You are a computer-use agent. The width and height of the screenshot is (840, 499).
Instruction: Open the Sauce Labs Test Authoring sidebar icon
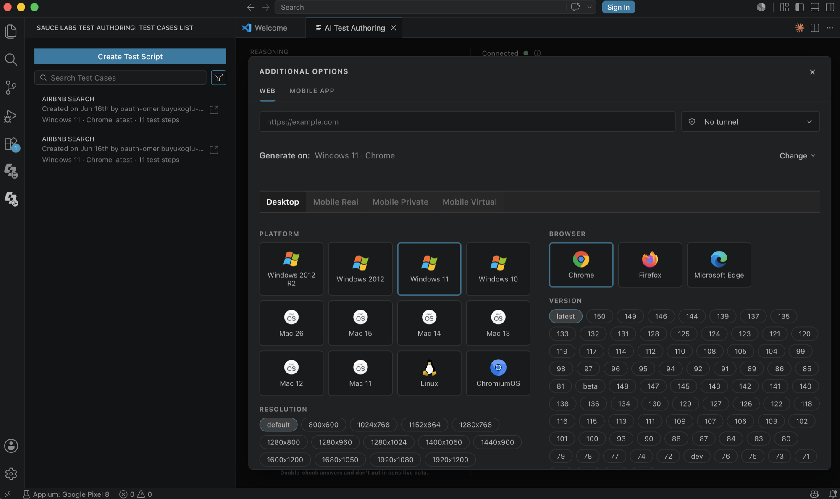[x=11, y=199]
